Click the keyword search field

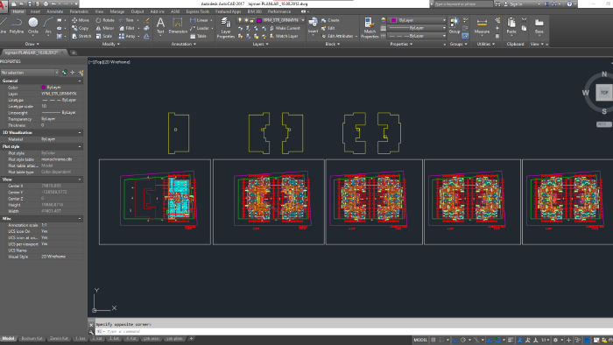pyautogui.click(x=463, y=4)
